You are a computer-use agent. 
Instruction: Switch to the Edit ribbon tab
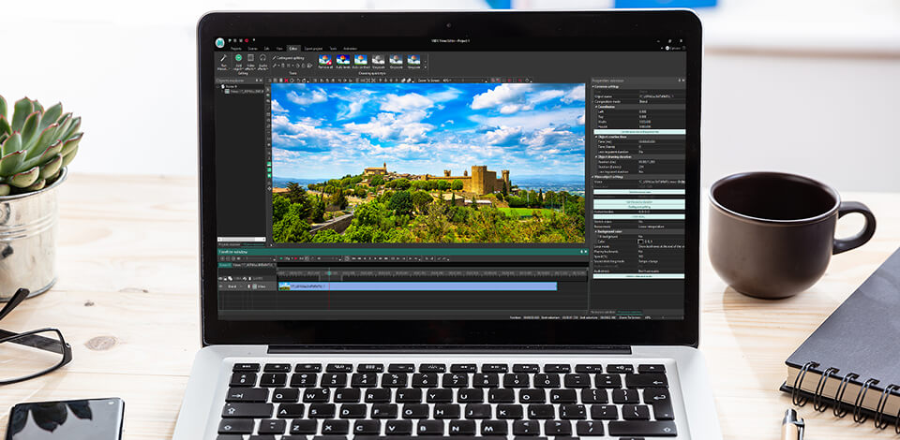click(266, 49)
